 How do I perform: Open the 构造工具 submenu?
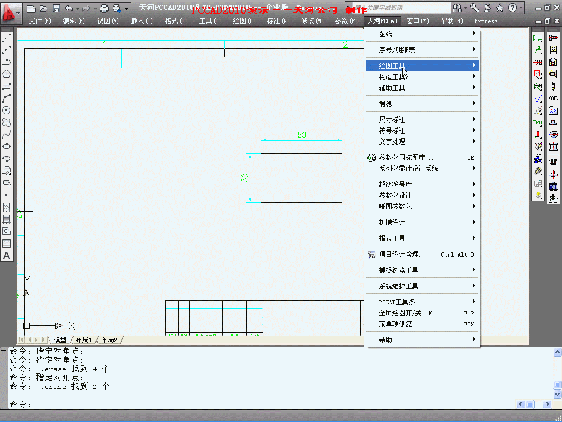pyautogui.click(x=422, y=76)
